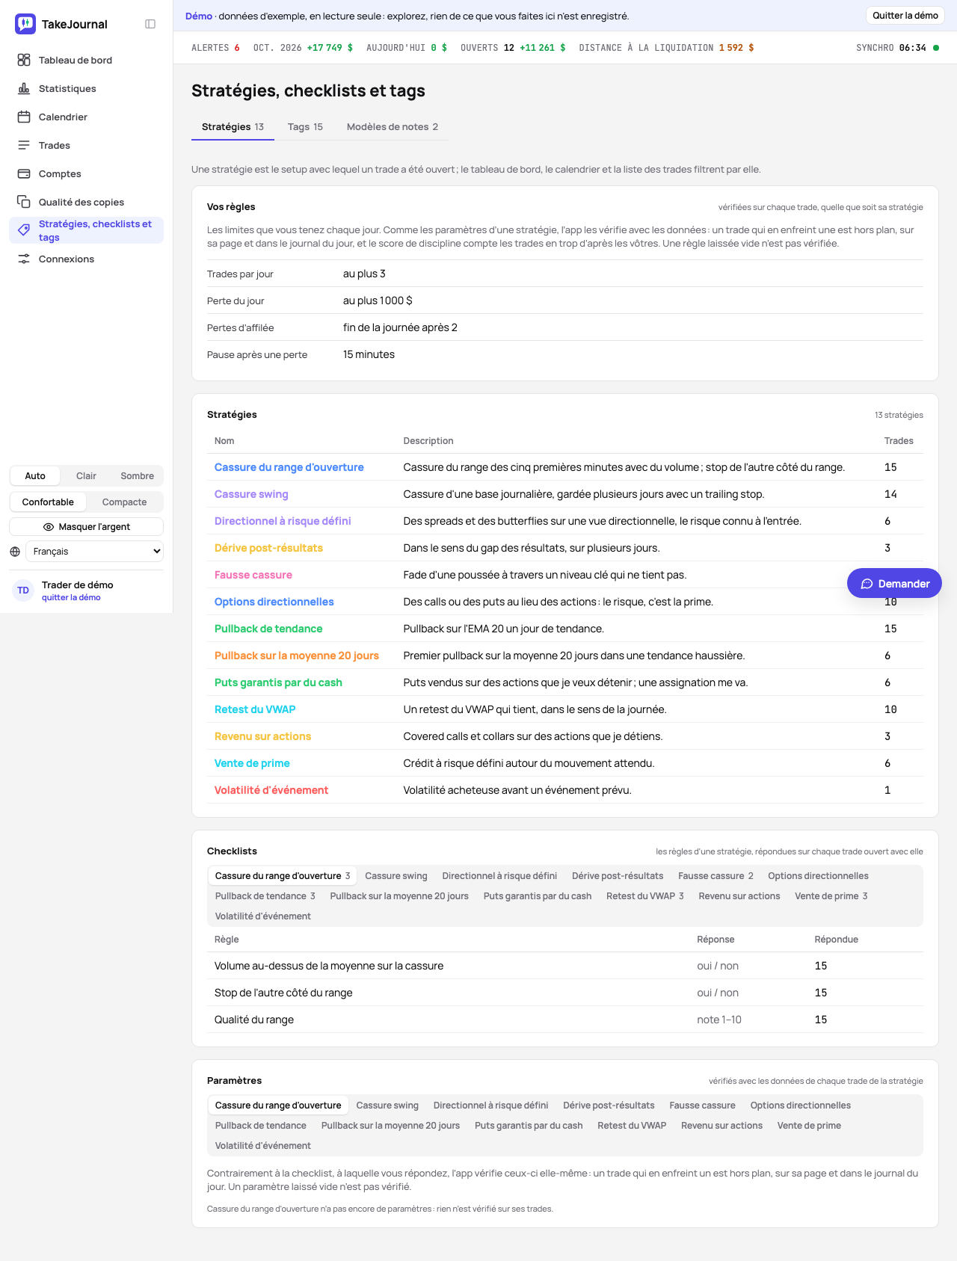957x1261 pixels.
Task: Go to Connexions in the sidebar
Action: (86, 259)
